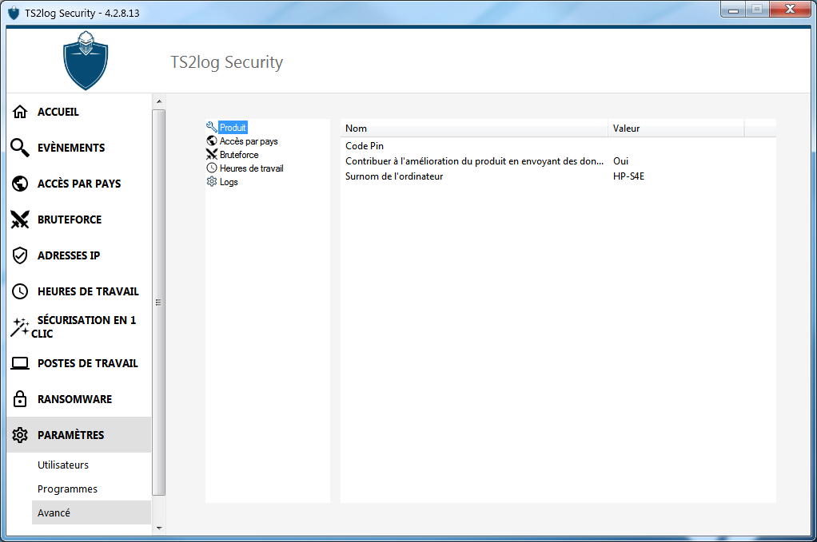Click clock icon beside tree Heures de travail
Viewport: 817px width, 542px height.
(x=212, y=168)
